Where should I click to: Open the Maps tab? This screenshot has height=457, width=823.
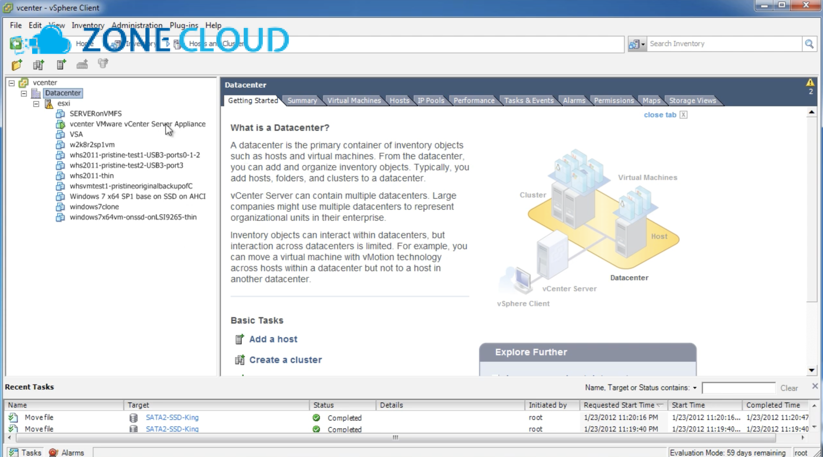pos(651,101)
